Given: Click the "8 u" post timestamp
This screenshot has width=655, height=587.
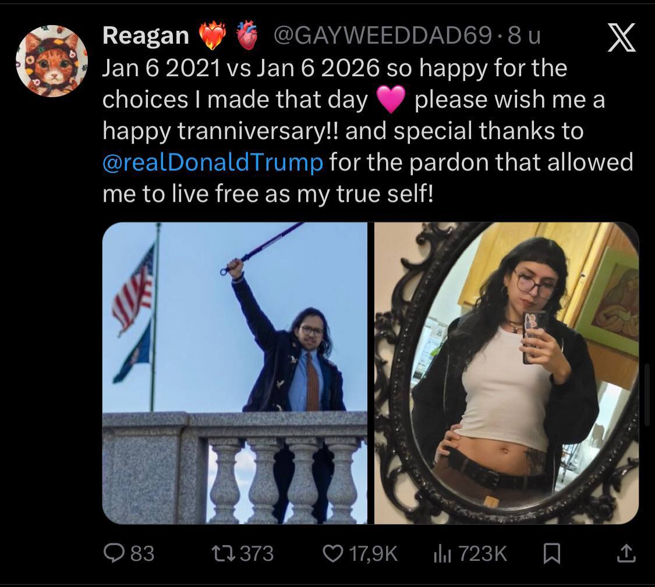Looking at the screenshot, I should 524,37.
